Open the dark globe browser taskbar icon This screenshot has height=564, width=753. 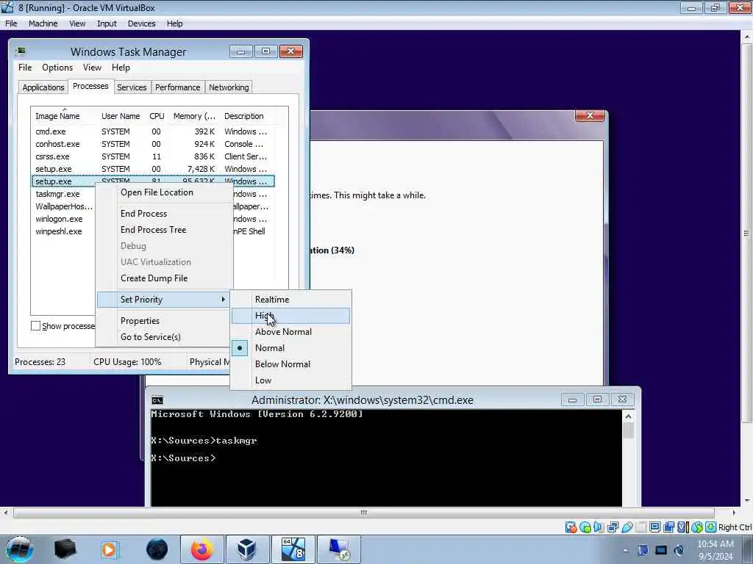(157, 549)
